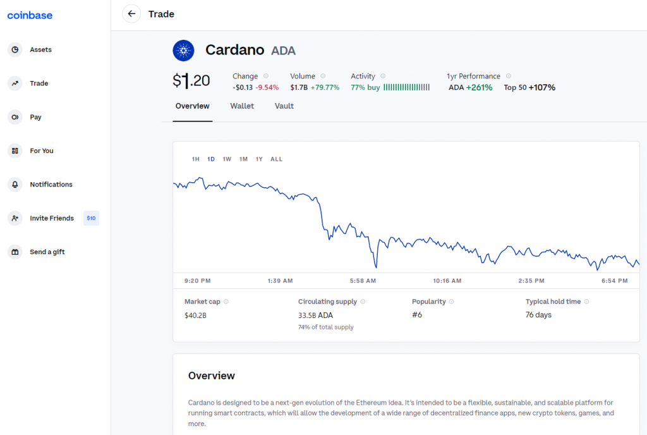Click the Top 50 +107% value

click(529, 87)
